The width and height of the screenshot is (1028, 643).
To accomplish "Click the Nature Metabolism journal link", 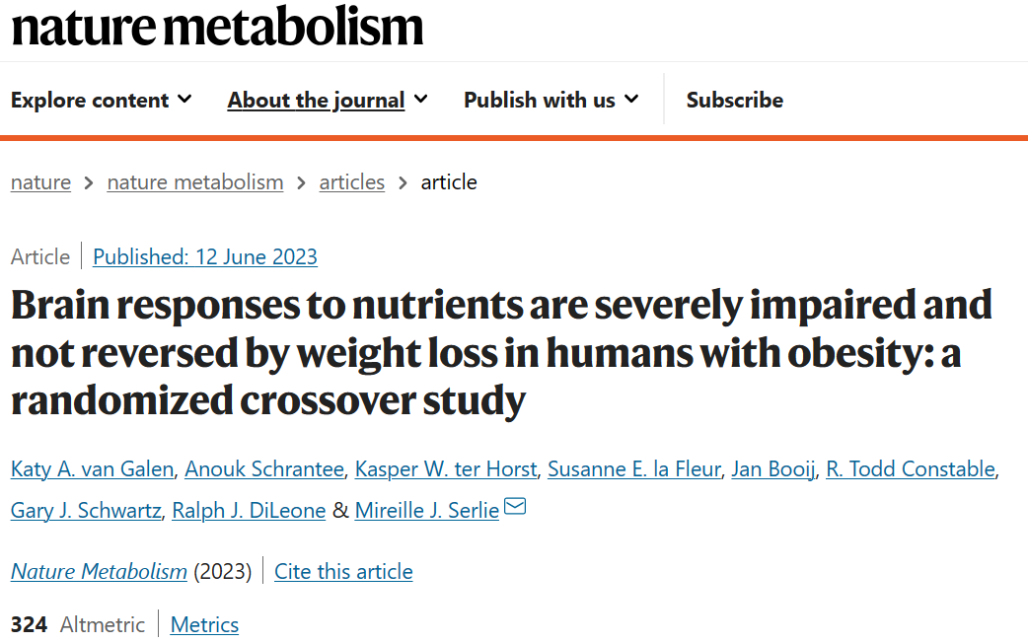I will 99,572.
